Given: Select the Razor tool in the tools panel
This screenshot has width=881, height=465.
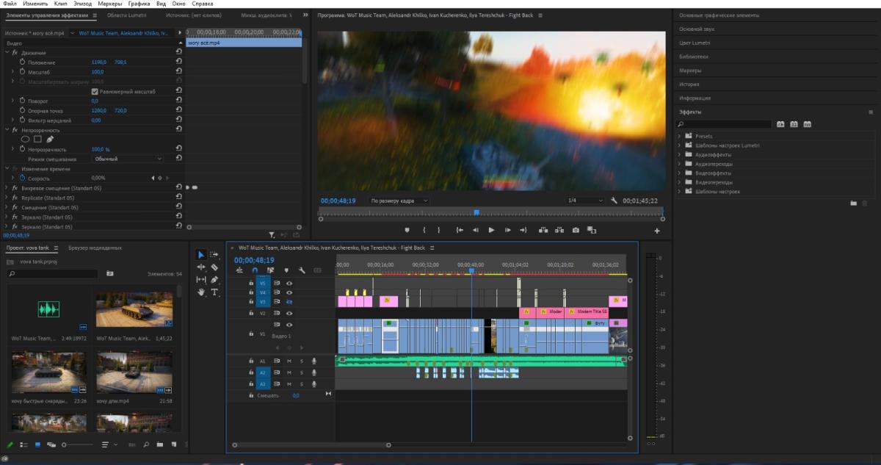Looking at the screenshot, I should pyautogui.click(x=214, y=267).
